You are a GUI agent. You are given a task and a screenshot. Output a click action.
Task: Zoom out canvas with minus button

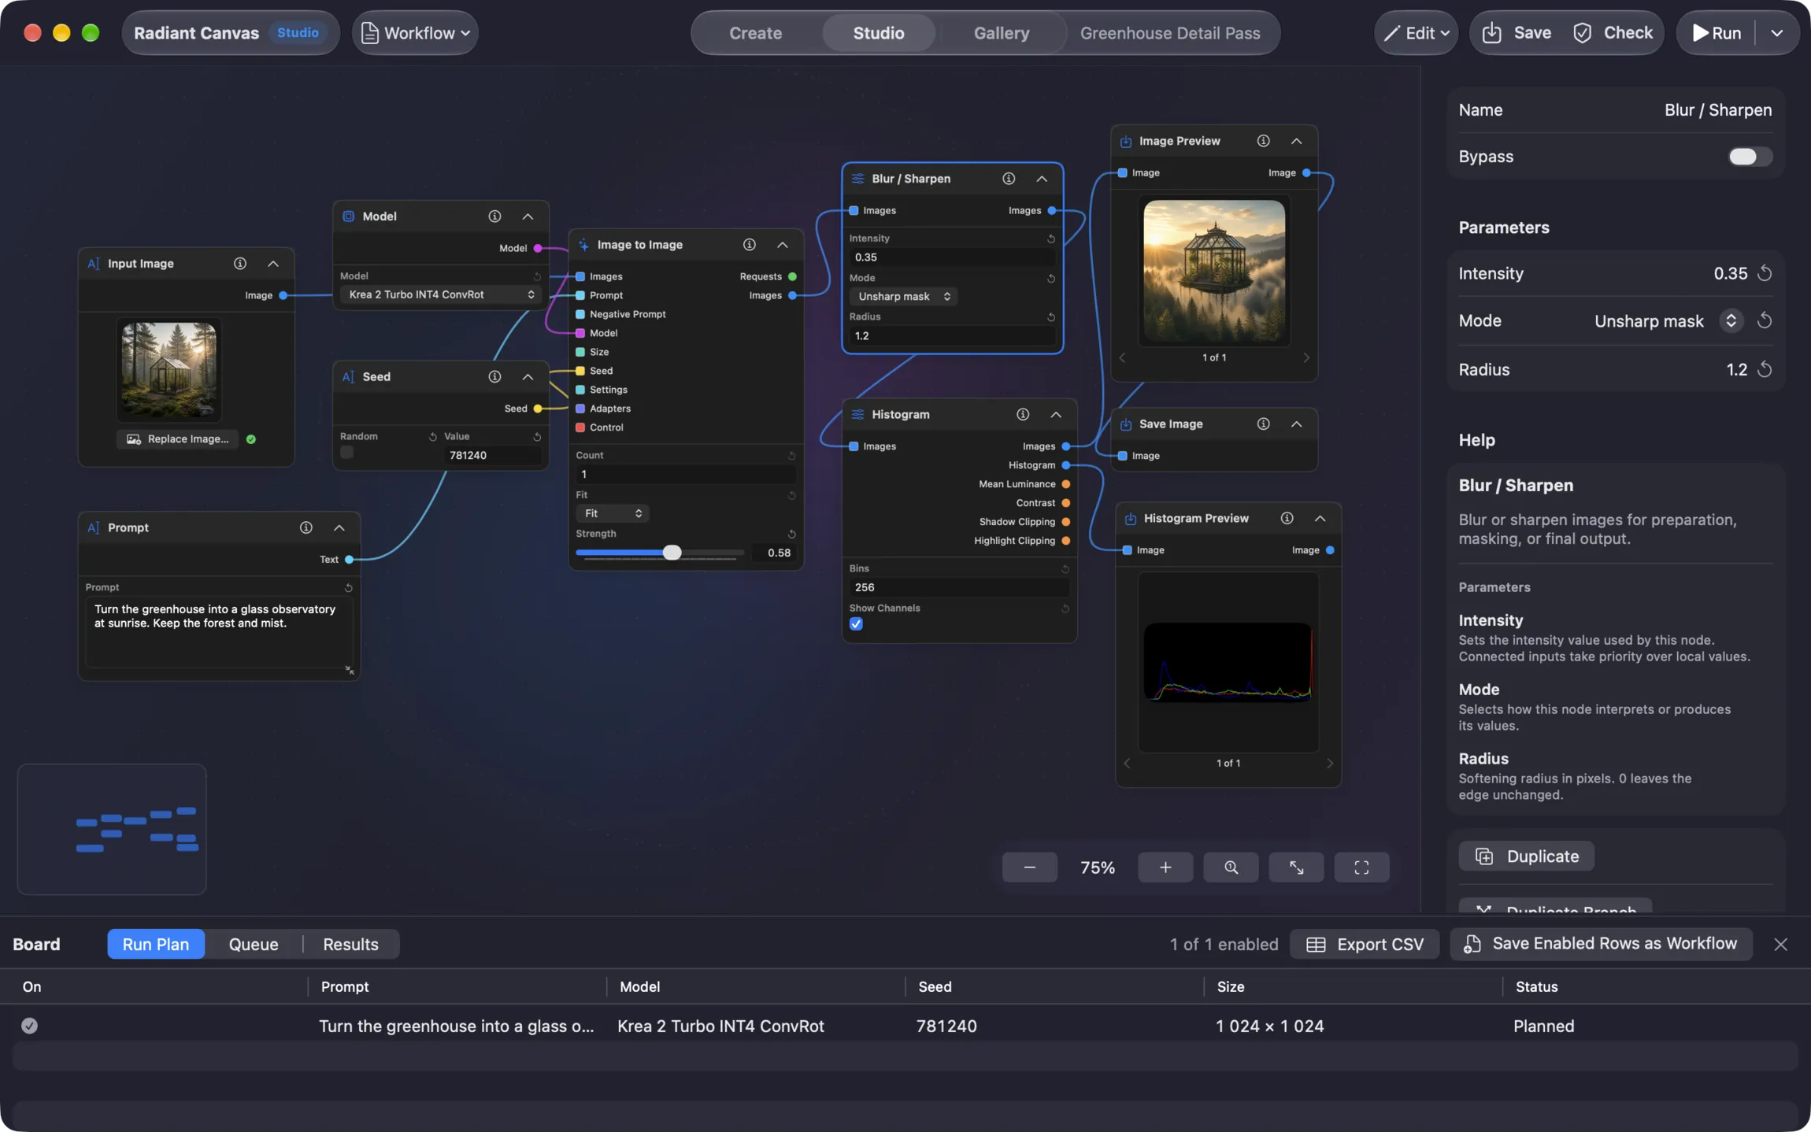[x=1029, y=867]
